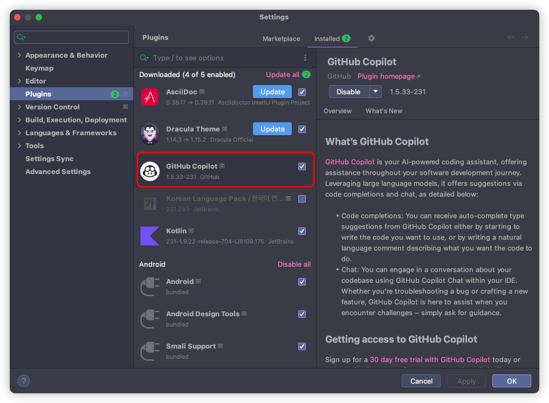Uncheck the Android bundled plugin
This screenshot has height=403, width=549.
[302, 282]
